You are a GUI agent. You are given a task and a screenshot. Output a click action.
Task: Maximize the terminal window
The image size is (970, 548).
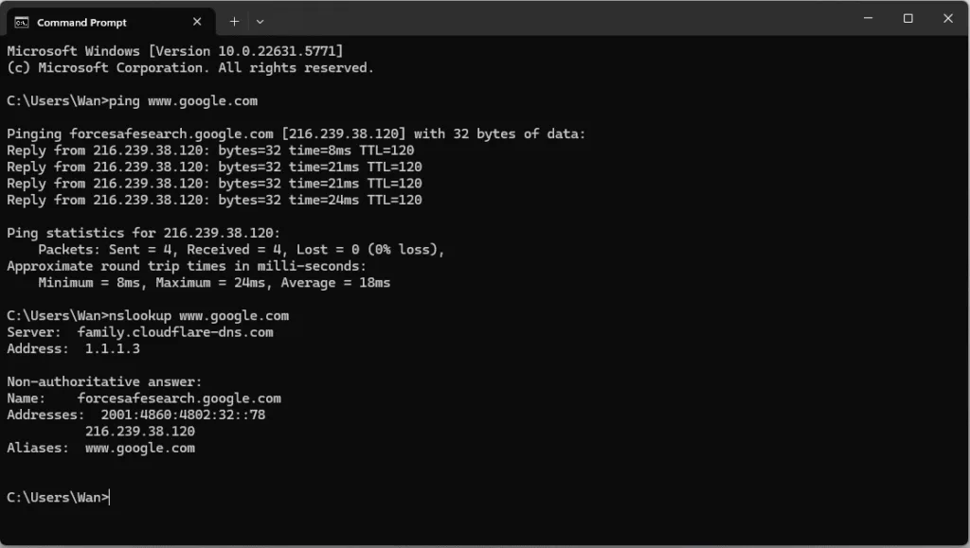907,18
